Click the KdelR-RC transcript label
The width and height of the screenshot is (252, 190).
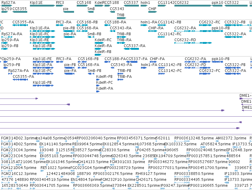tap(103, 40)
